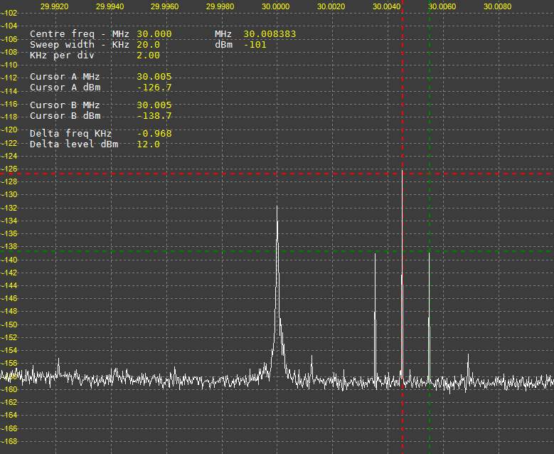Click the Sweep width value 20.0
Image resolution: width=554 pixels, height=454 pixels.
tap(148, 45)
